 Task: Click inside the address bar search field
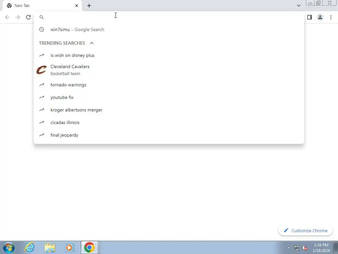pyautogui.click(x=169, y=17)
